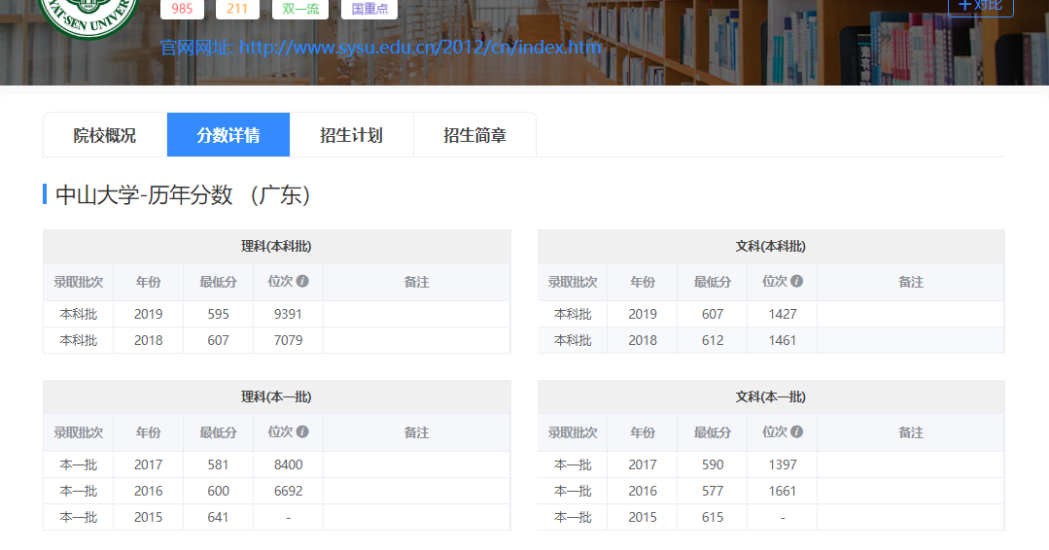Click the 录取批次 header in 文科(本一批) table

point(573,432)
